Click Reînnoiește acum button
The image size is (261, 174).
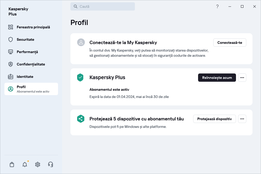click(x=217, y=78)
